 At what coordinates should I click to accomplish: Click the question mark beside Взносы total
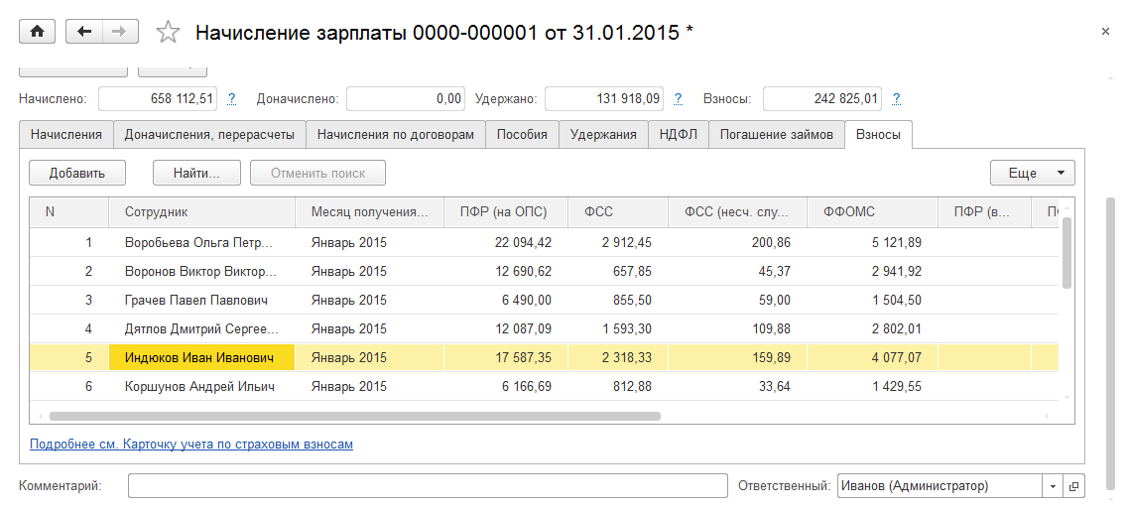pos(896,99)
